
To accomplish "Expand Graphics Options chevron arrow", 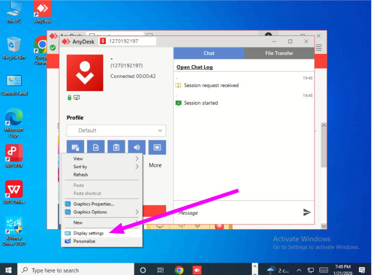I will click(137, 212).
